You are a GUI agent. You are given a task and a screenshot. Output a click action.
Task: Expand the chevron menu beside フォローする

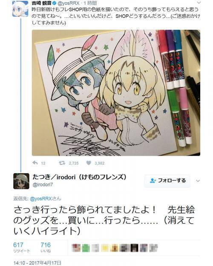198,181
